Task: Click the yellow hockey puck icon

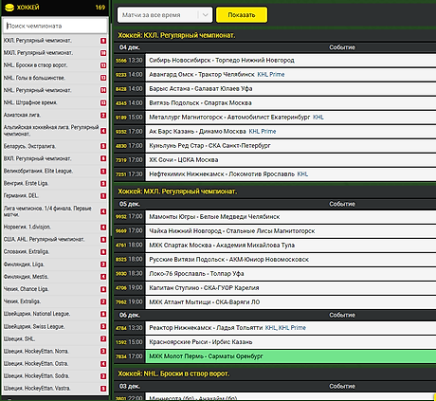Action: [x=9, y=8]
